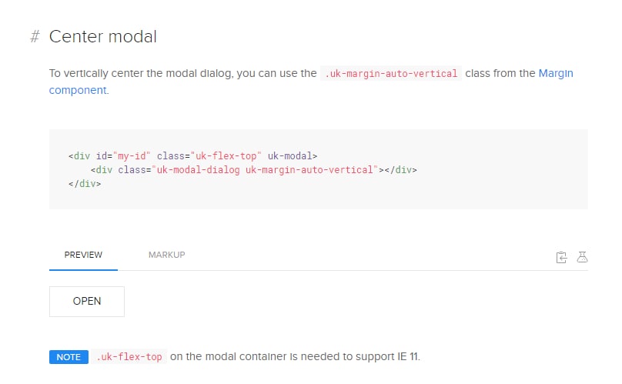Click the # anchor beside Center modal
Viewport: 622px width, 384px height.
pyautogui.click(x=35, y=37)
